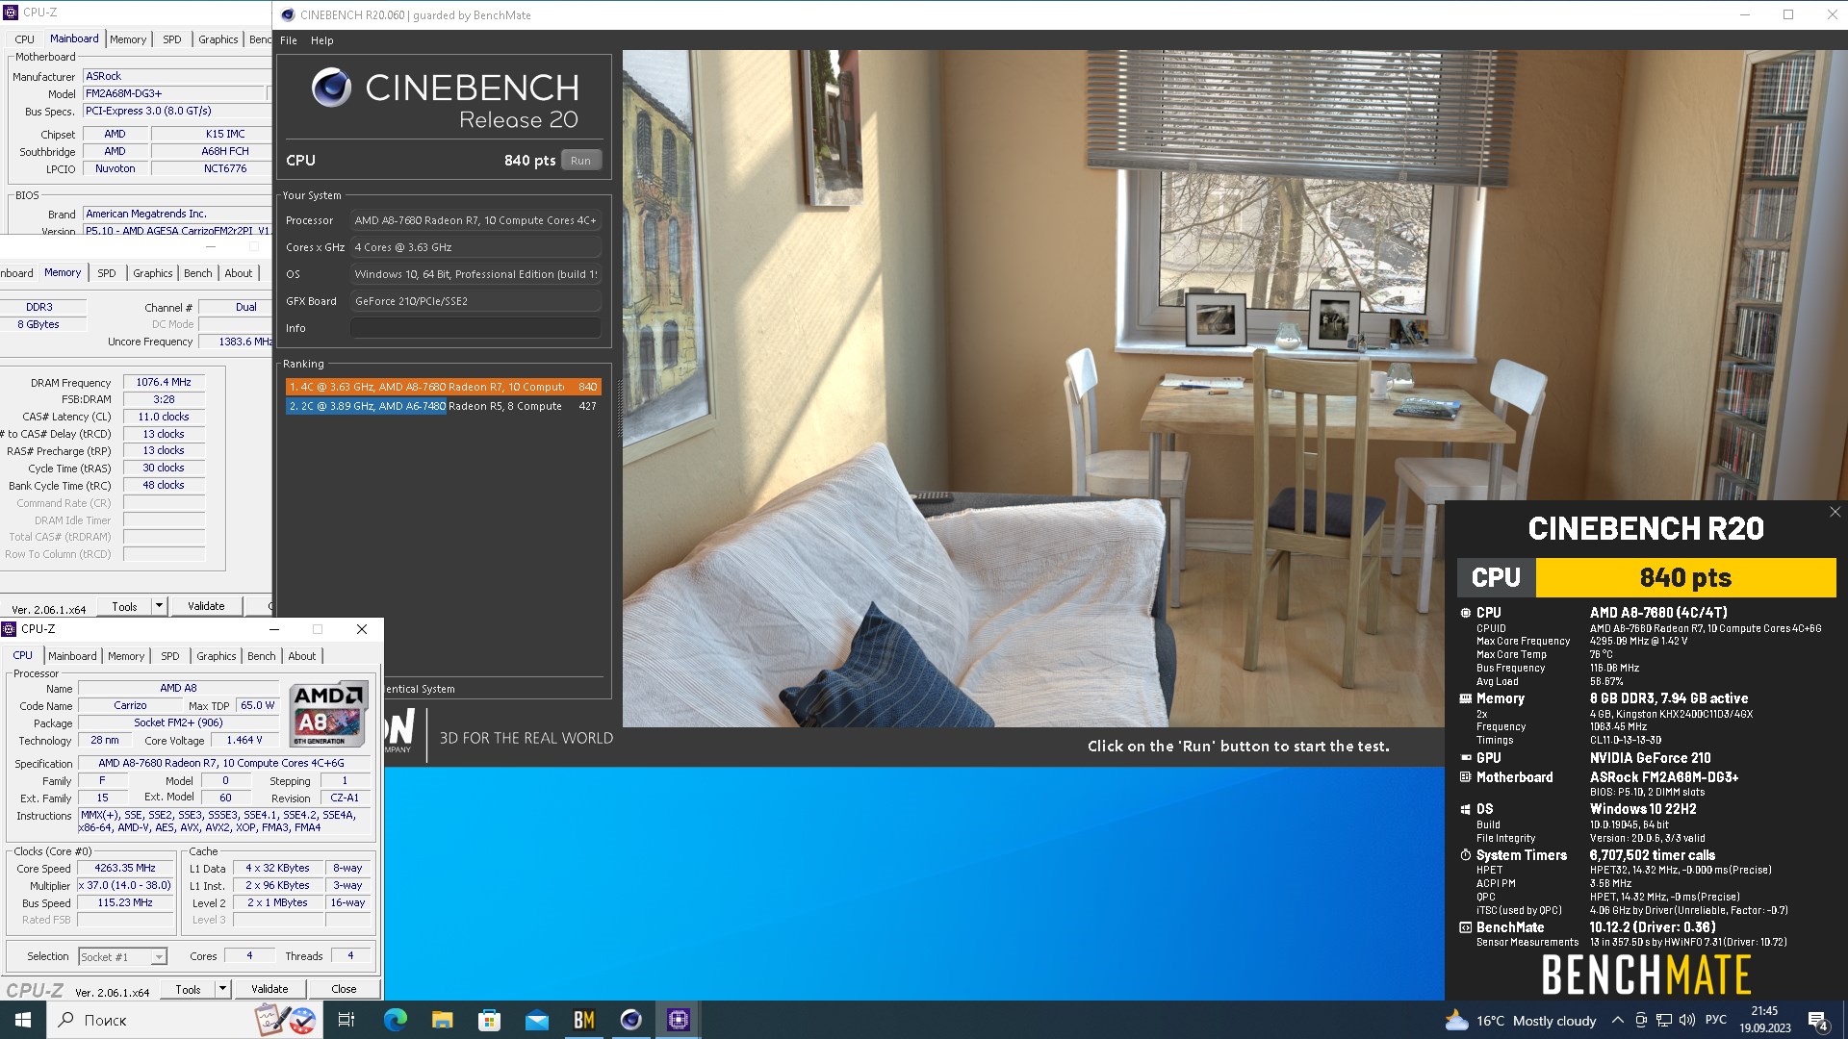The width and height of the screenshot is (1848, 1039).
Task: Click the Close button in front CPU-Z window
Action: 344,989
